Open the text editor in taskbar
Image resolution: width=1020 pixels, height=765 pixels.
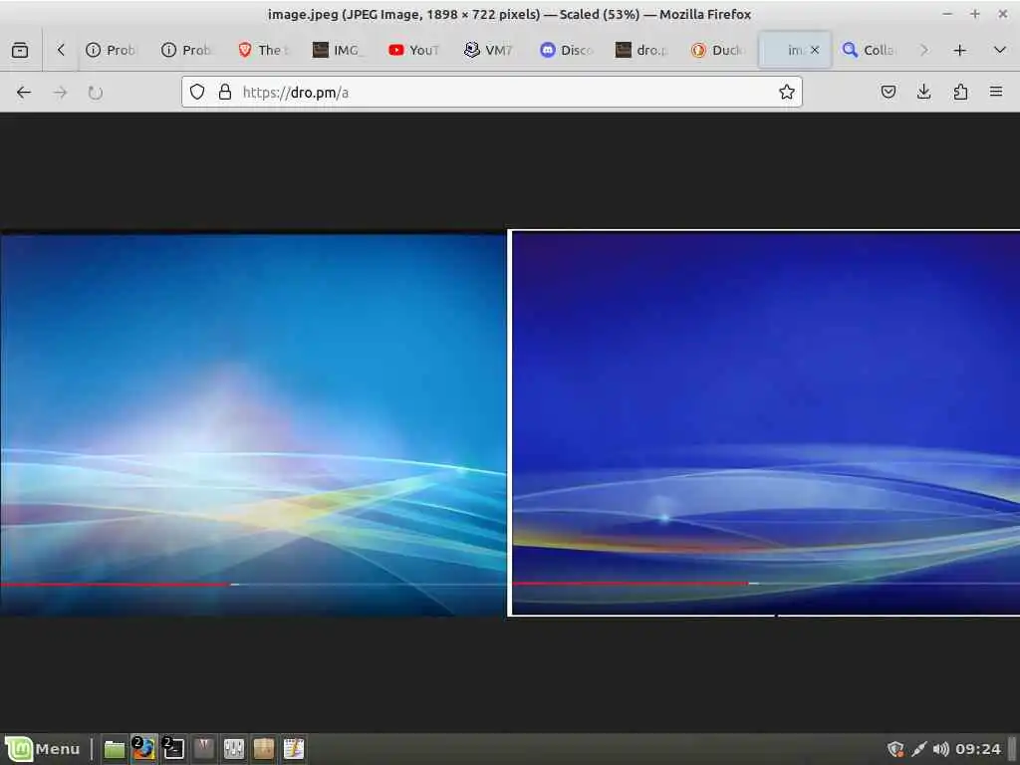tap(294, 748)
